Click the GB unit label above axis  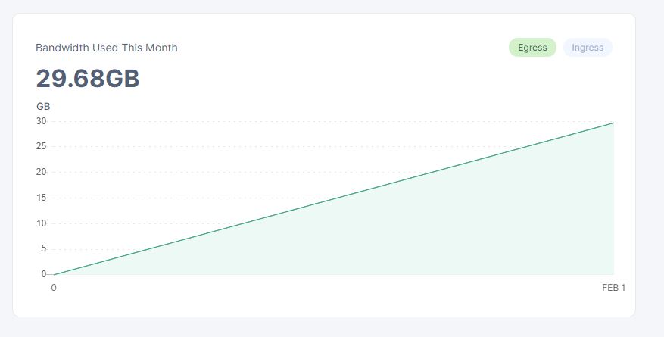43,106
